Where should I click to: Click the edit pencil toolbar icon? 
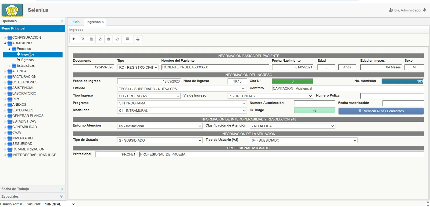83,39
